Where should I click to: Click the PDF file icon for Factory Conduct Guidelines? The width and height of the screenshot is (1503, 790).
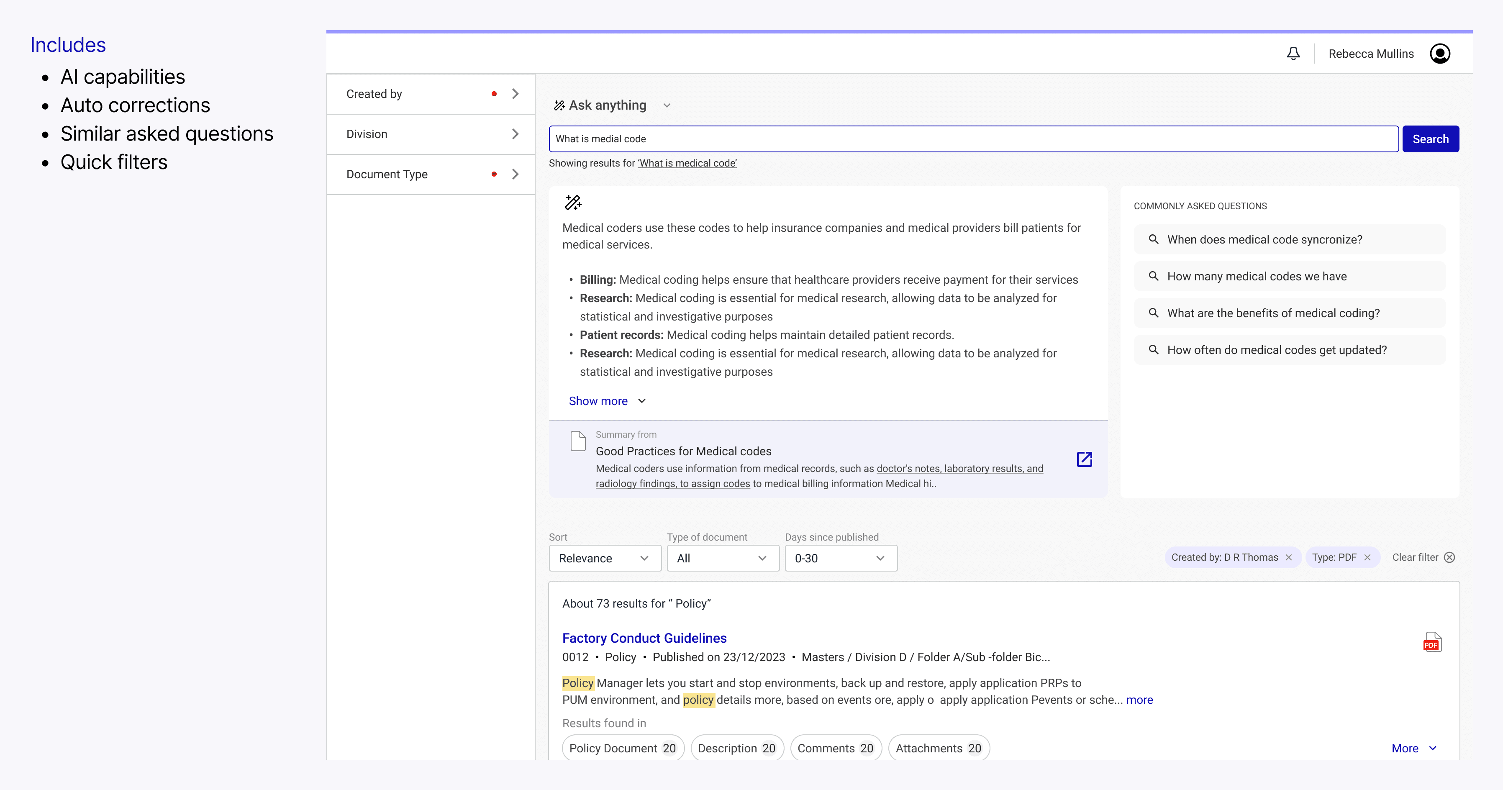tap(1432, 642)
